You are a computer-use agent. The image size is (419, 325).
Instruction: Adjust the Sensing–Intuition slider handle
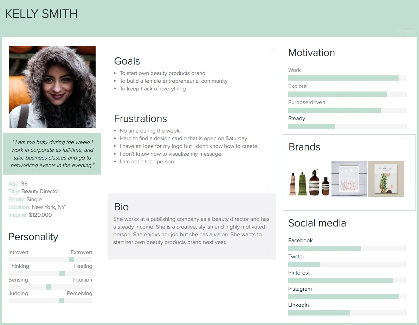[49, 287]
